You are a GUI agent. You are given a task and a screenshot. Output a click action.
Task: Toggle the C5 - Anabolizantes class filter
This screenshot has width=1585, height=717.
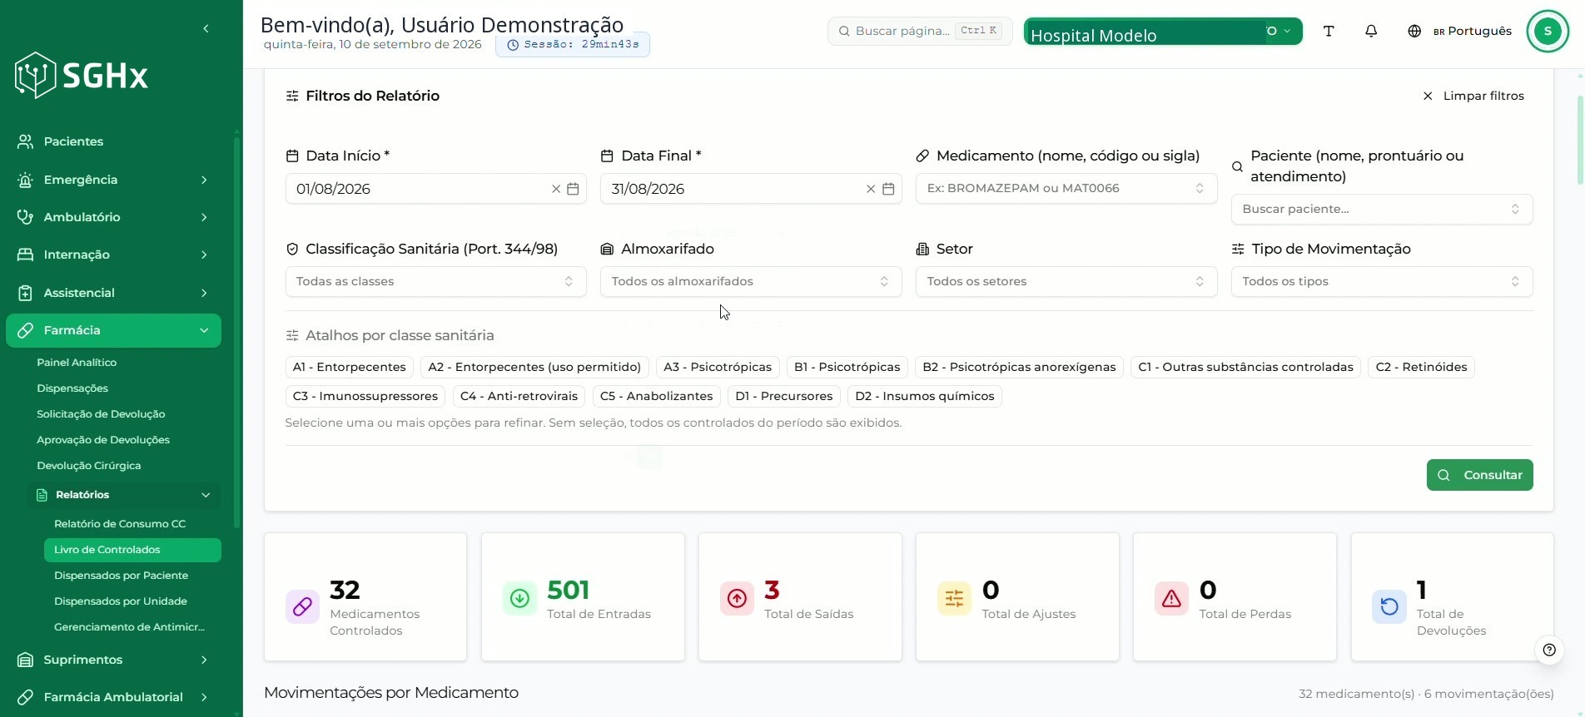tap(656, 396)
